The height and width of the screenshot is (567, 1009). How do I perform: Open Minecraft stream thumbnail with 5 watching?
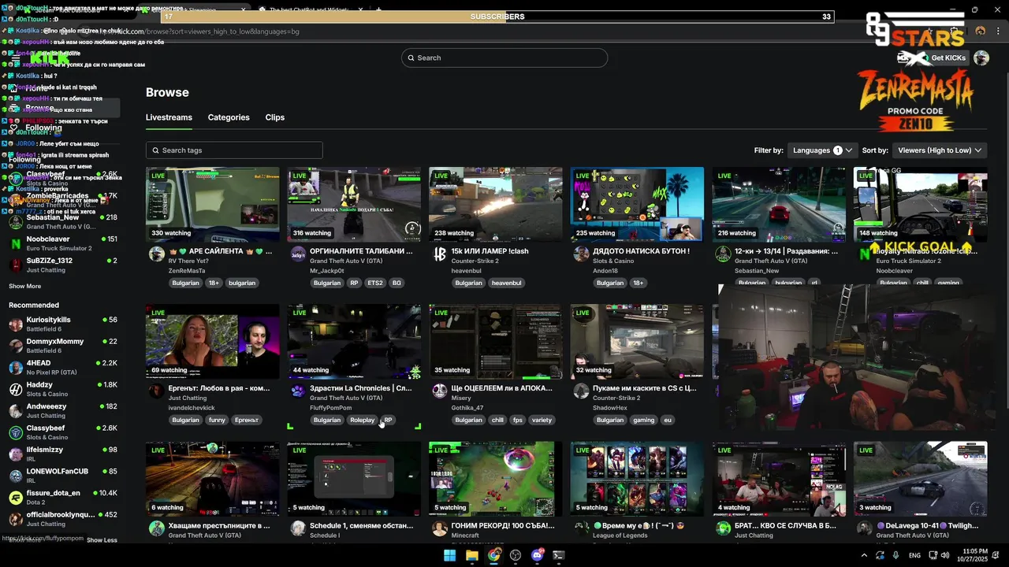(x=496, y=479)
